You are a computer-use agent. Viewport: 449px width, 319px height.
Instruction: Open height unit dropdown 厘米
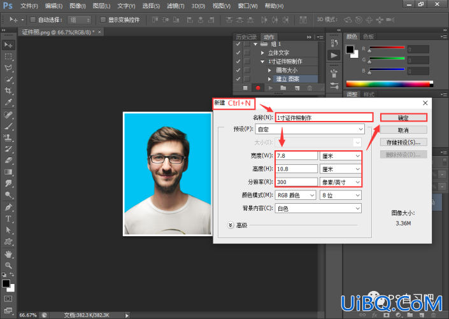pyautogui.click(x=341, y=169)
